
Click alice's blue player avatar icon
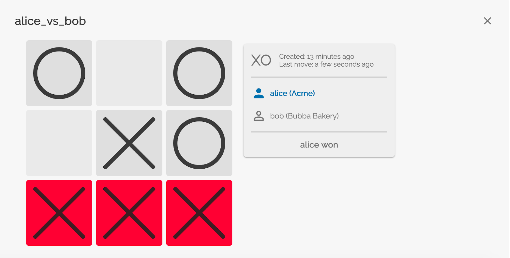point(259,93)
